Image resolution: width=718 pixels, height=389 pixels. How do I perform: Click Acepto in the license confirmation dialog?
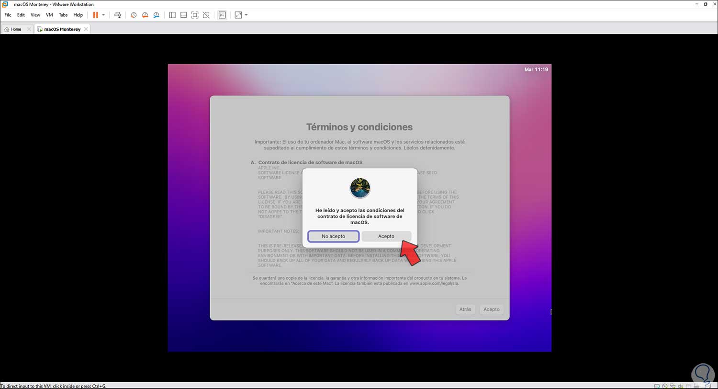point(386,236)
